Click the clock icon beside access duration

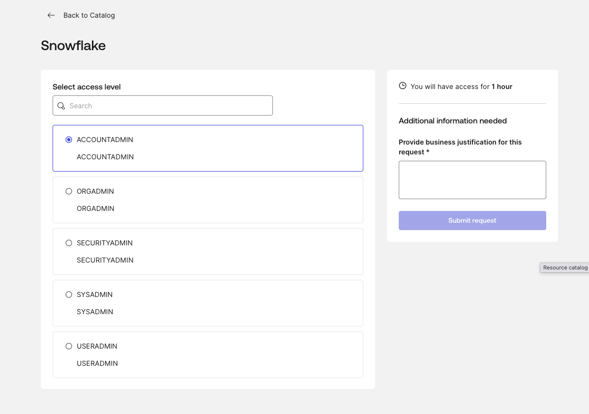tap(403, 86)
